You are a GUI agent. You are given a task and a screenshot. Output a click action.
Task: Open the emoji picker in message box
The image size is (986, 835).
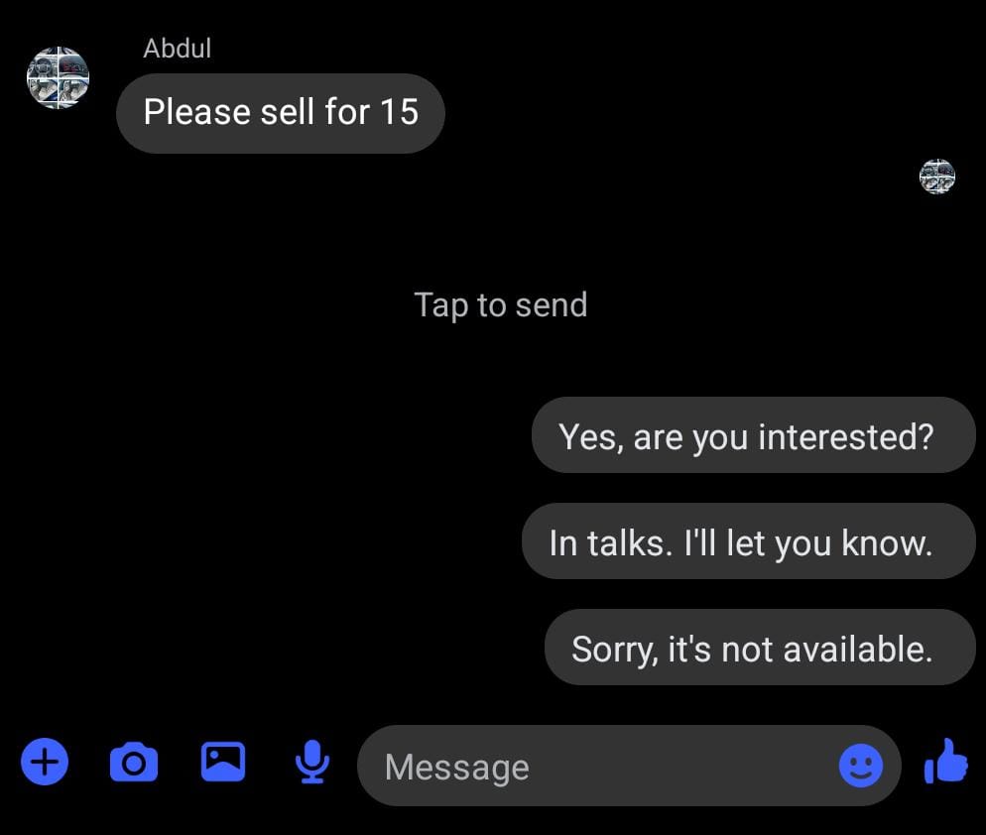click(x=860, y=766)
